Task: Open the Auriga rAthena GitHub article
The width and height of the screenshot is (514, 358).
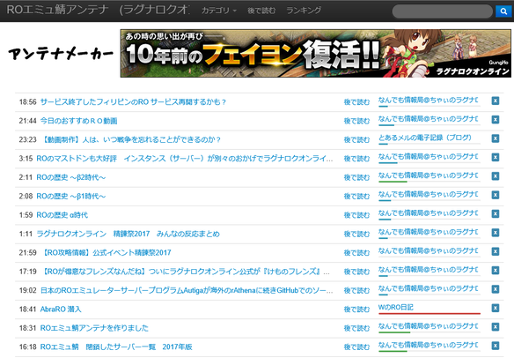Action: [x=187, y=290]
